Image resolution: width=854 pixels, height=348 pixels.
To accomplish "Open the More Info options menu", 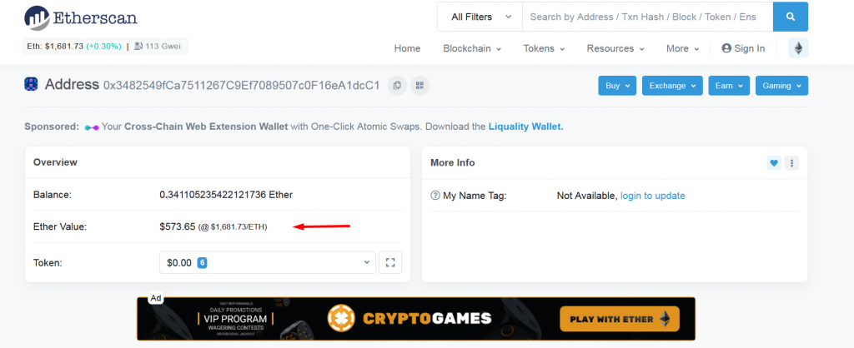I will pos(792,163).
